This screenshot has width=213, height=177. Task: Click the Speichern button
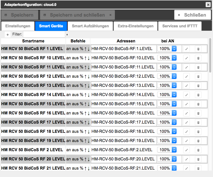point(19,15)
